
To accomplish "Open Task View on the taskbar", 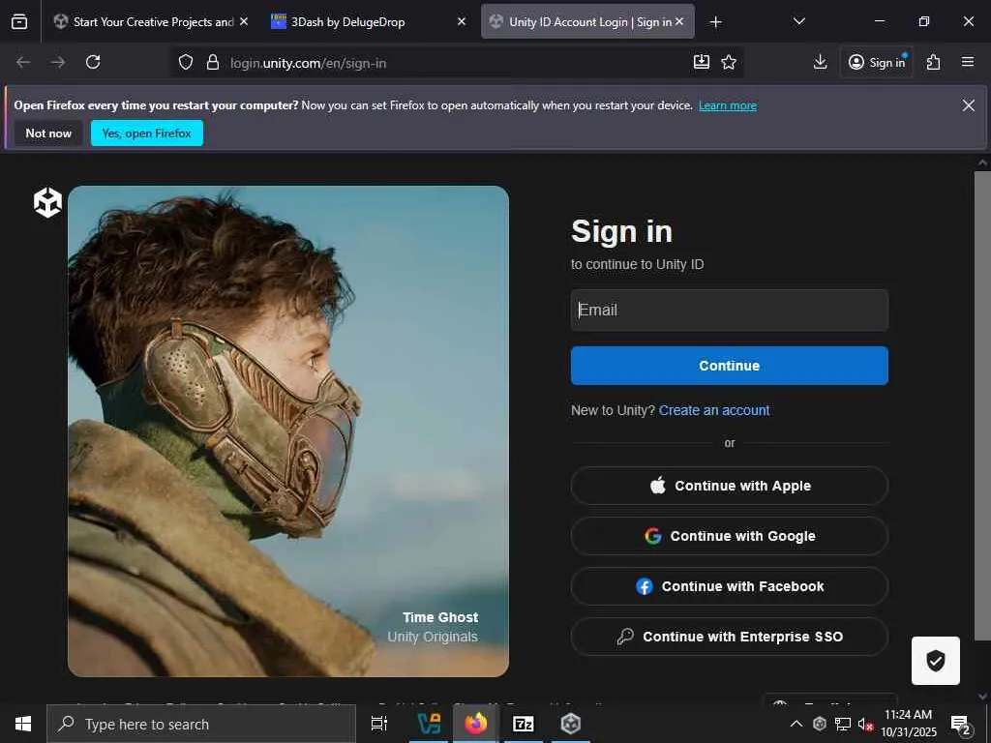I will [379, 724].
